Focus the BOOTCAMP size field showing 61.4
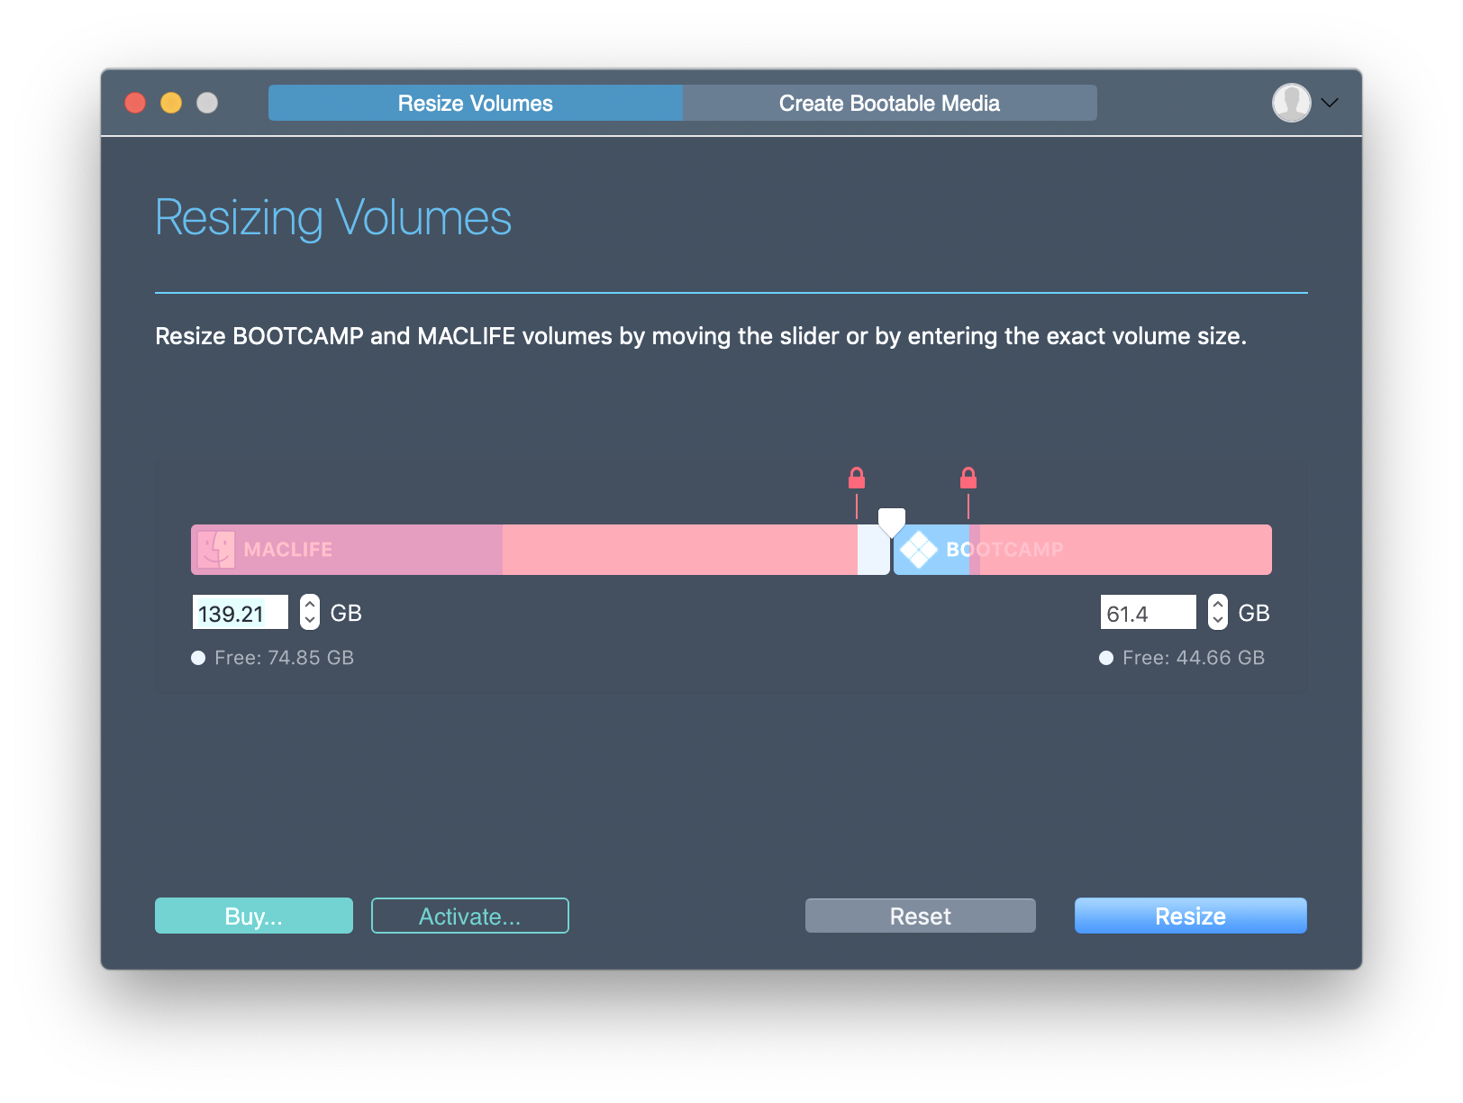The width and height of the screenshot is (1463, 1103). pos(1148,613)
